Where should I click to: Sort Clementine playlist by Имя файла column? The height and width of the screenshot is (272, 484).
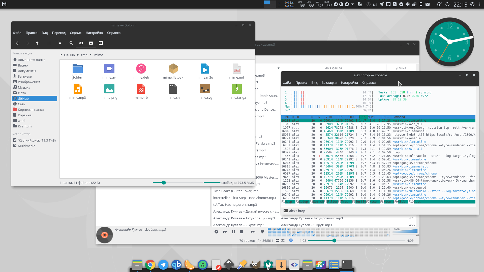click(x=333, y=68)
